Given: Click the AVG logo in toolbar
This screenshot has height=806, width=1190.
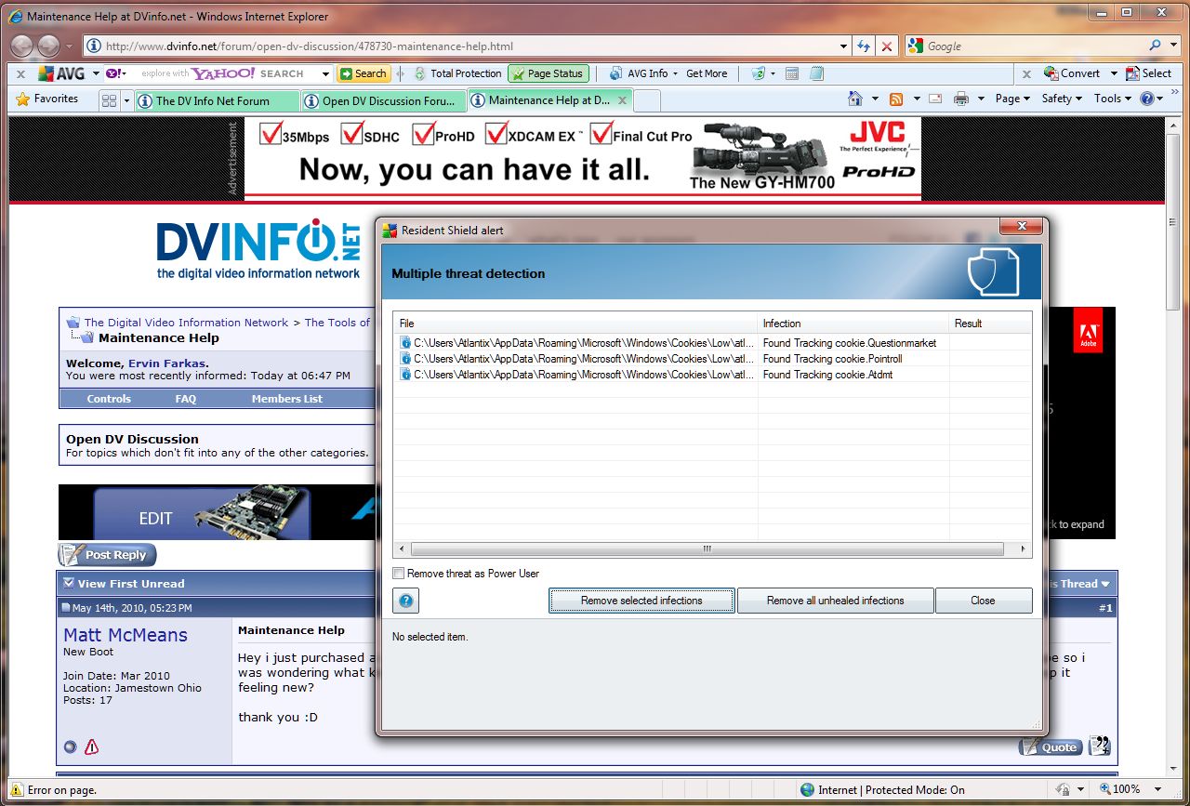Looking at the screenshot, I should 61,73.
